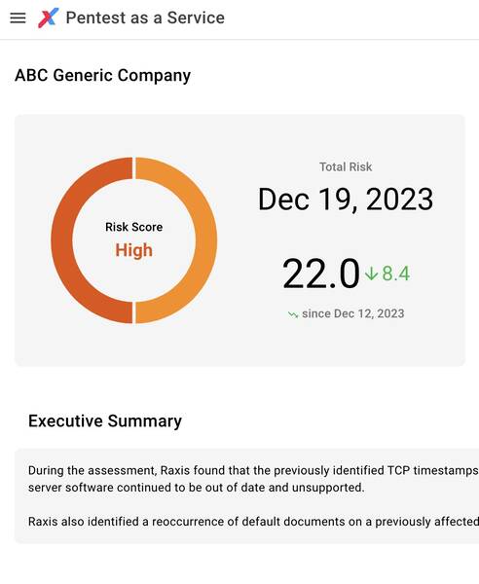The width and height of the screenshot is (479, 584).
Task: Click the default documents reoccurrence paragraph
Action: [x=253, y=522]
